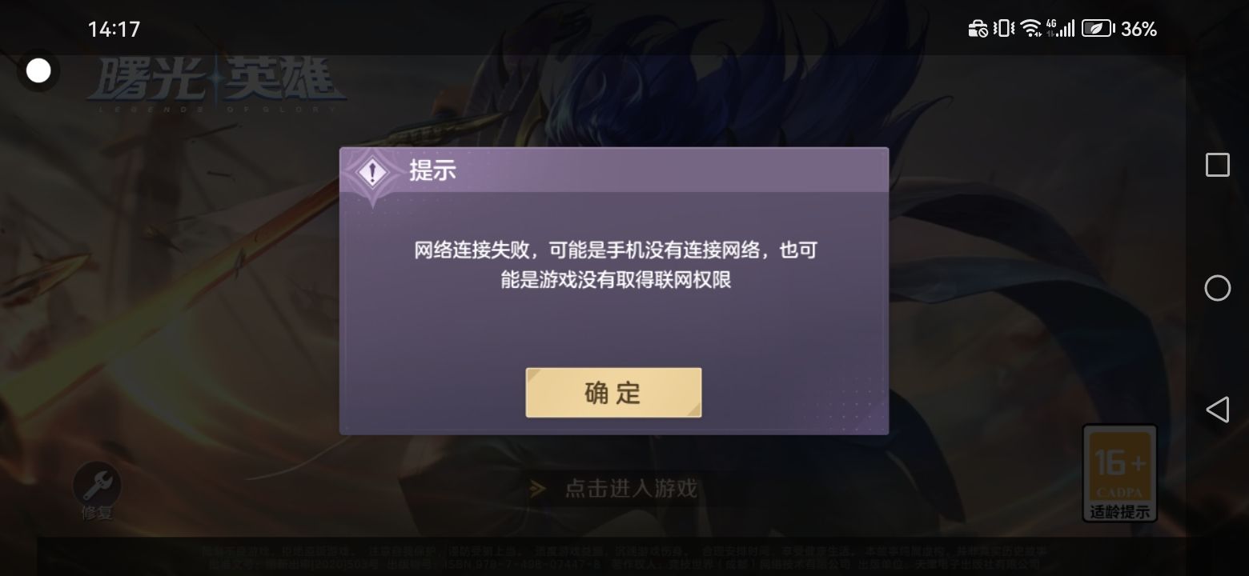Open the 16+ CADPA age rating notice

point(1119,472)
